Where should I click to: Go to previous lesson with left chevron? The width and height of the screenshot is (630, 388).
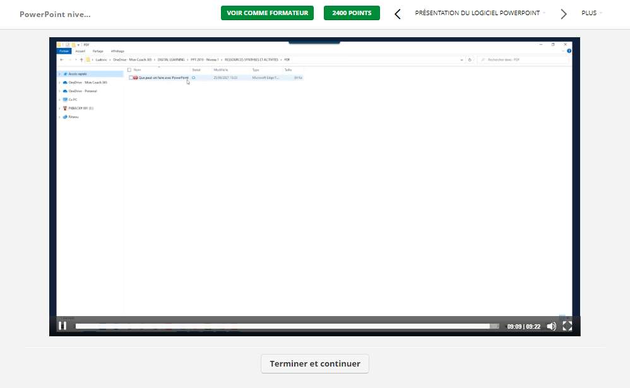(397, 14)
